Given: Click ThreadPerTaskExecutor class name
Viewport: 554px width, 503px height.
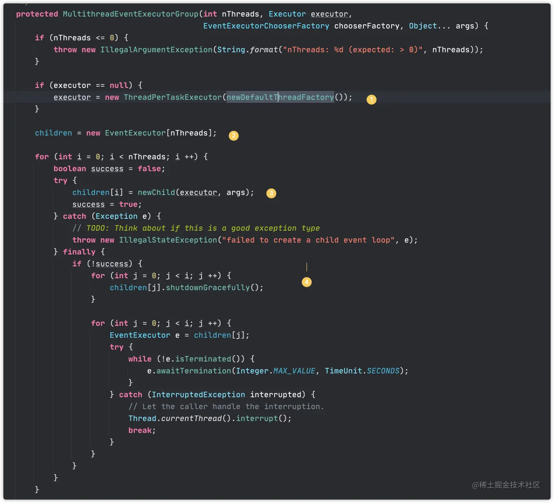Looking at the screenshot, I should click(x=173, y=97).
